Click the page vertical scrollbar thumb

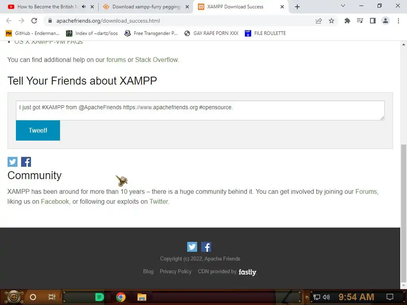click(x=403, y=213)
